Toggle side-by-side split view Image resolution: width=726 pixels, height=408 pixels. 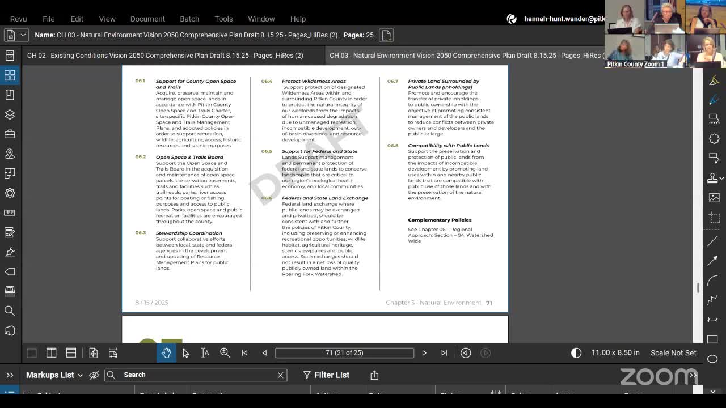coord(51,352)
